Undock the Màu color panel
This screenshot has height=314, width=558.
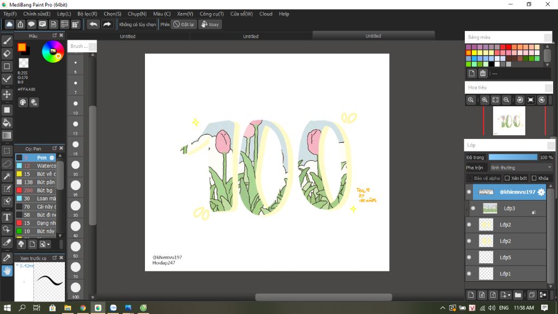click(x=54, y=35)
